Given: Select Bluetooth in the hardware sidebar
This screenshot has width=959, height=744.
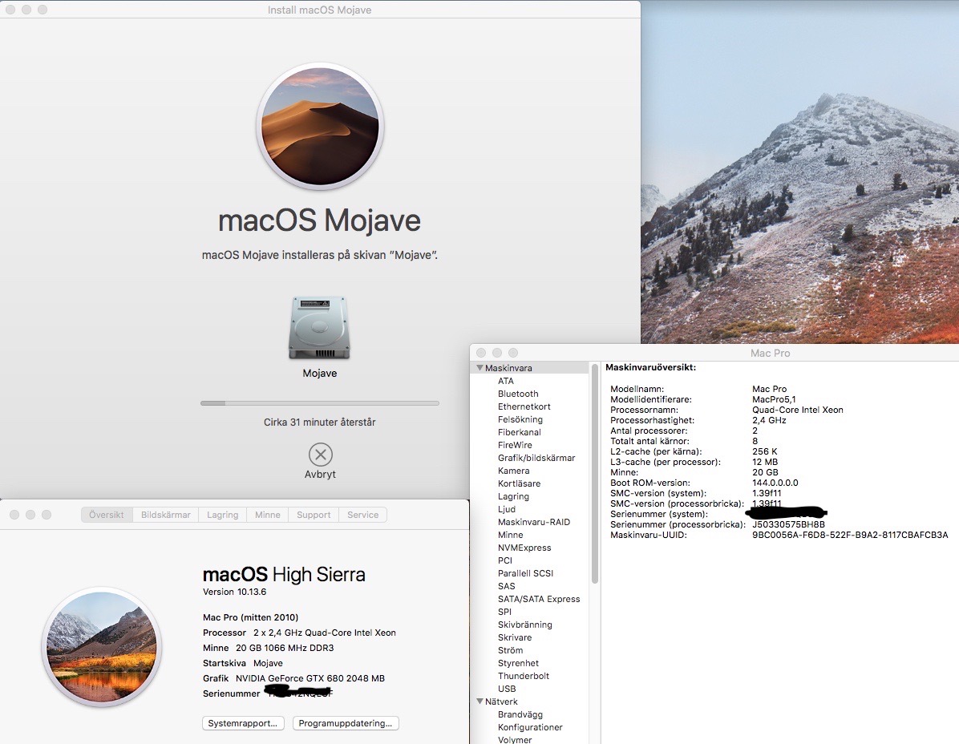Looking at the screenshot, I should click(x=518, y=394).
